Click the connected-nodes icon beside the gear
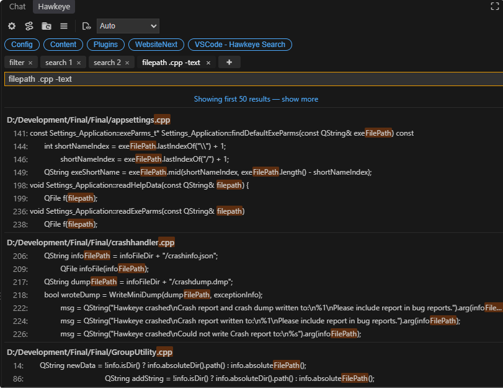503x389 pixels. coord(29,26)
